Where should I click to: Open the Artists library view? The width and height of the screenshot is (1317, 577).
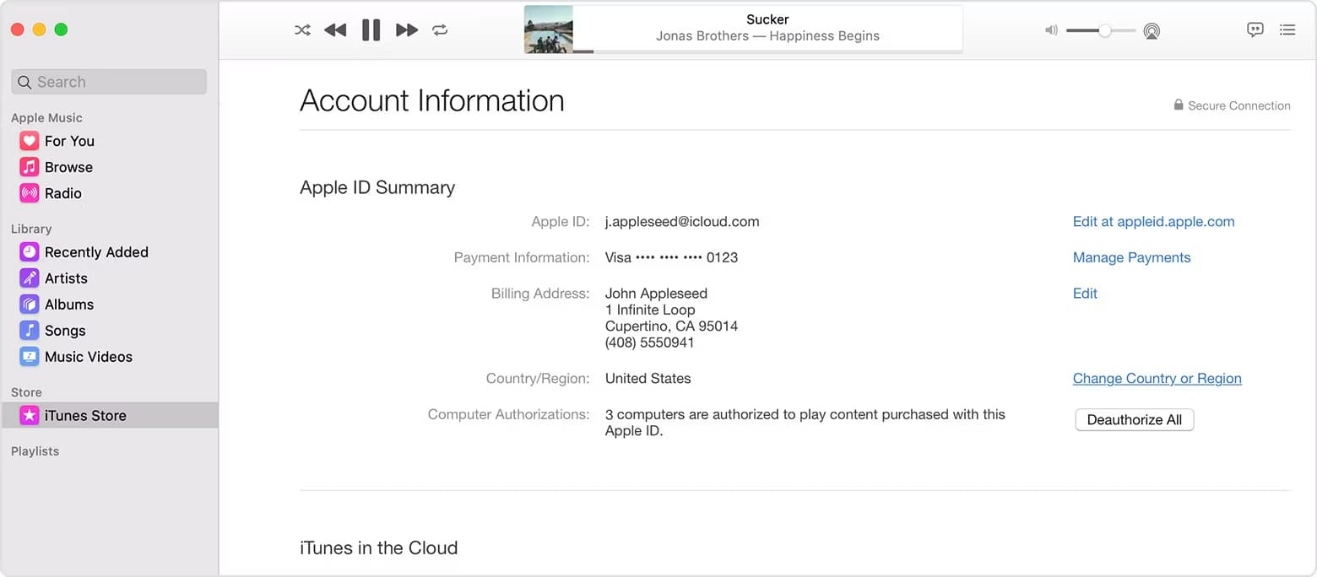coord(65,278)
